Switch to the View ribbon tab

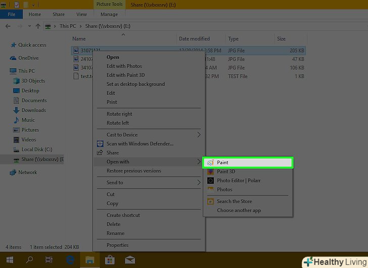[x=80, y=15]
